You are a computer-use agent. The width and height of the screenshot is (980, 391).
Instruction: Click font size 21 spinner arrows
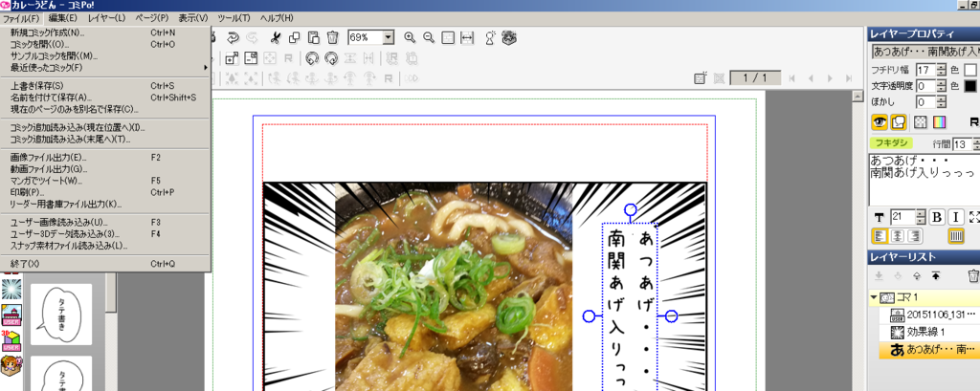[921, 217]
